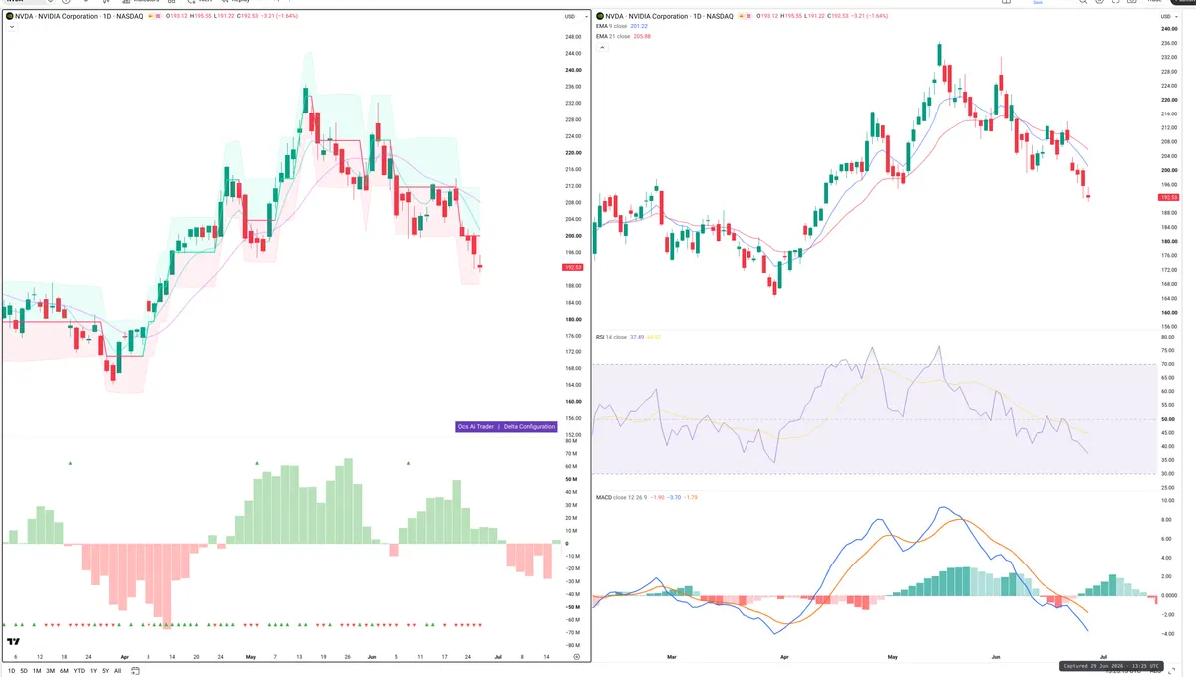Image resolution: width=1196 pixels, height=677 pixels.
Task: Click the Apr label on left time axis
Action: coord(124,657)
